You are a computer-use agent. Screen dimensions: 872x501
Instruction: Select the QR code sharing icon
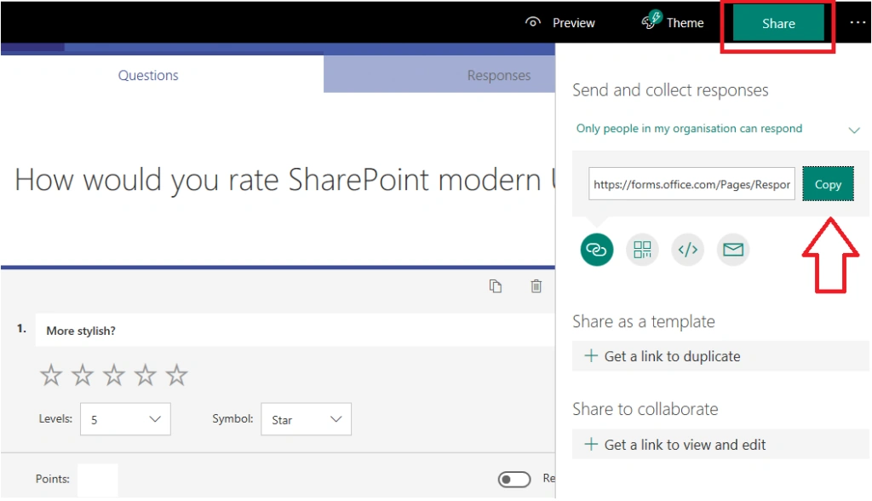coord(642,250)
